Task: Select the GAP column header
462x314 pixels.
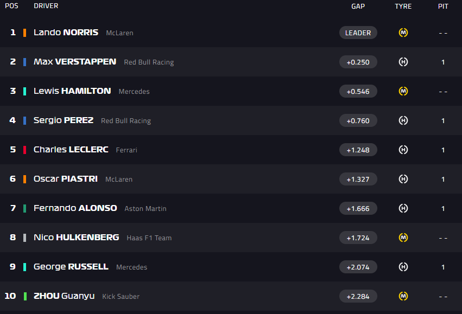Action: (358, 6)
